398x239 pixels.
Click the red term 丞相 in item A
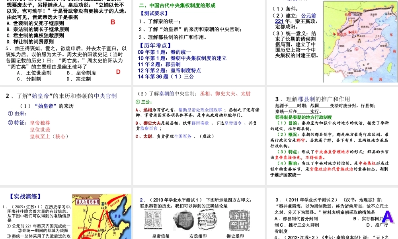(x=148, y=110)
